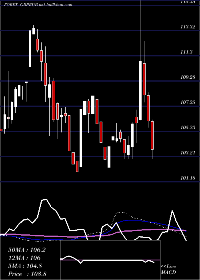Select the 103.21 price axis label
The width and height of the screenshot is (200, 280).
(x=188, y=153)
